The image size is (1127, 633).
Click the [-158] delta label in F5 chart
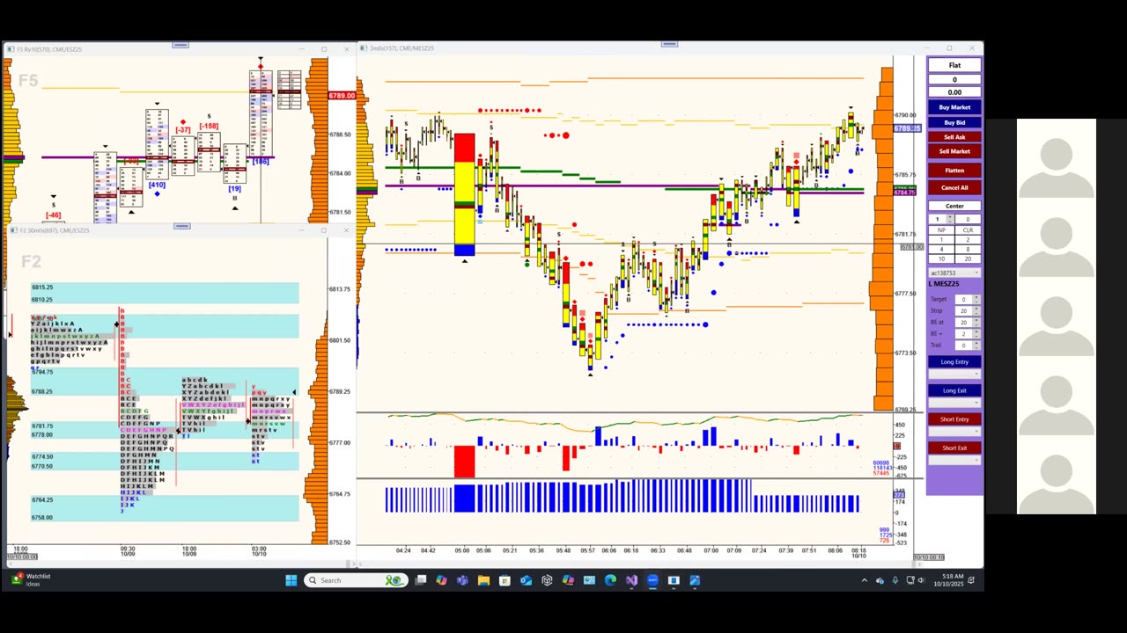pyautogui.click(x=209, y=126)
